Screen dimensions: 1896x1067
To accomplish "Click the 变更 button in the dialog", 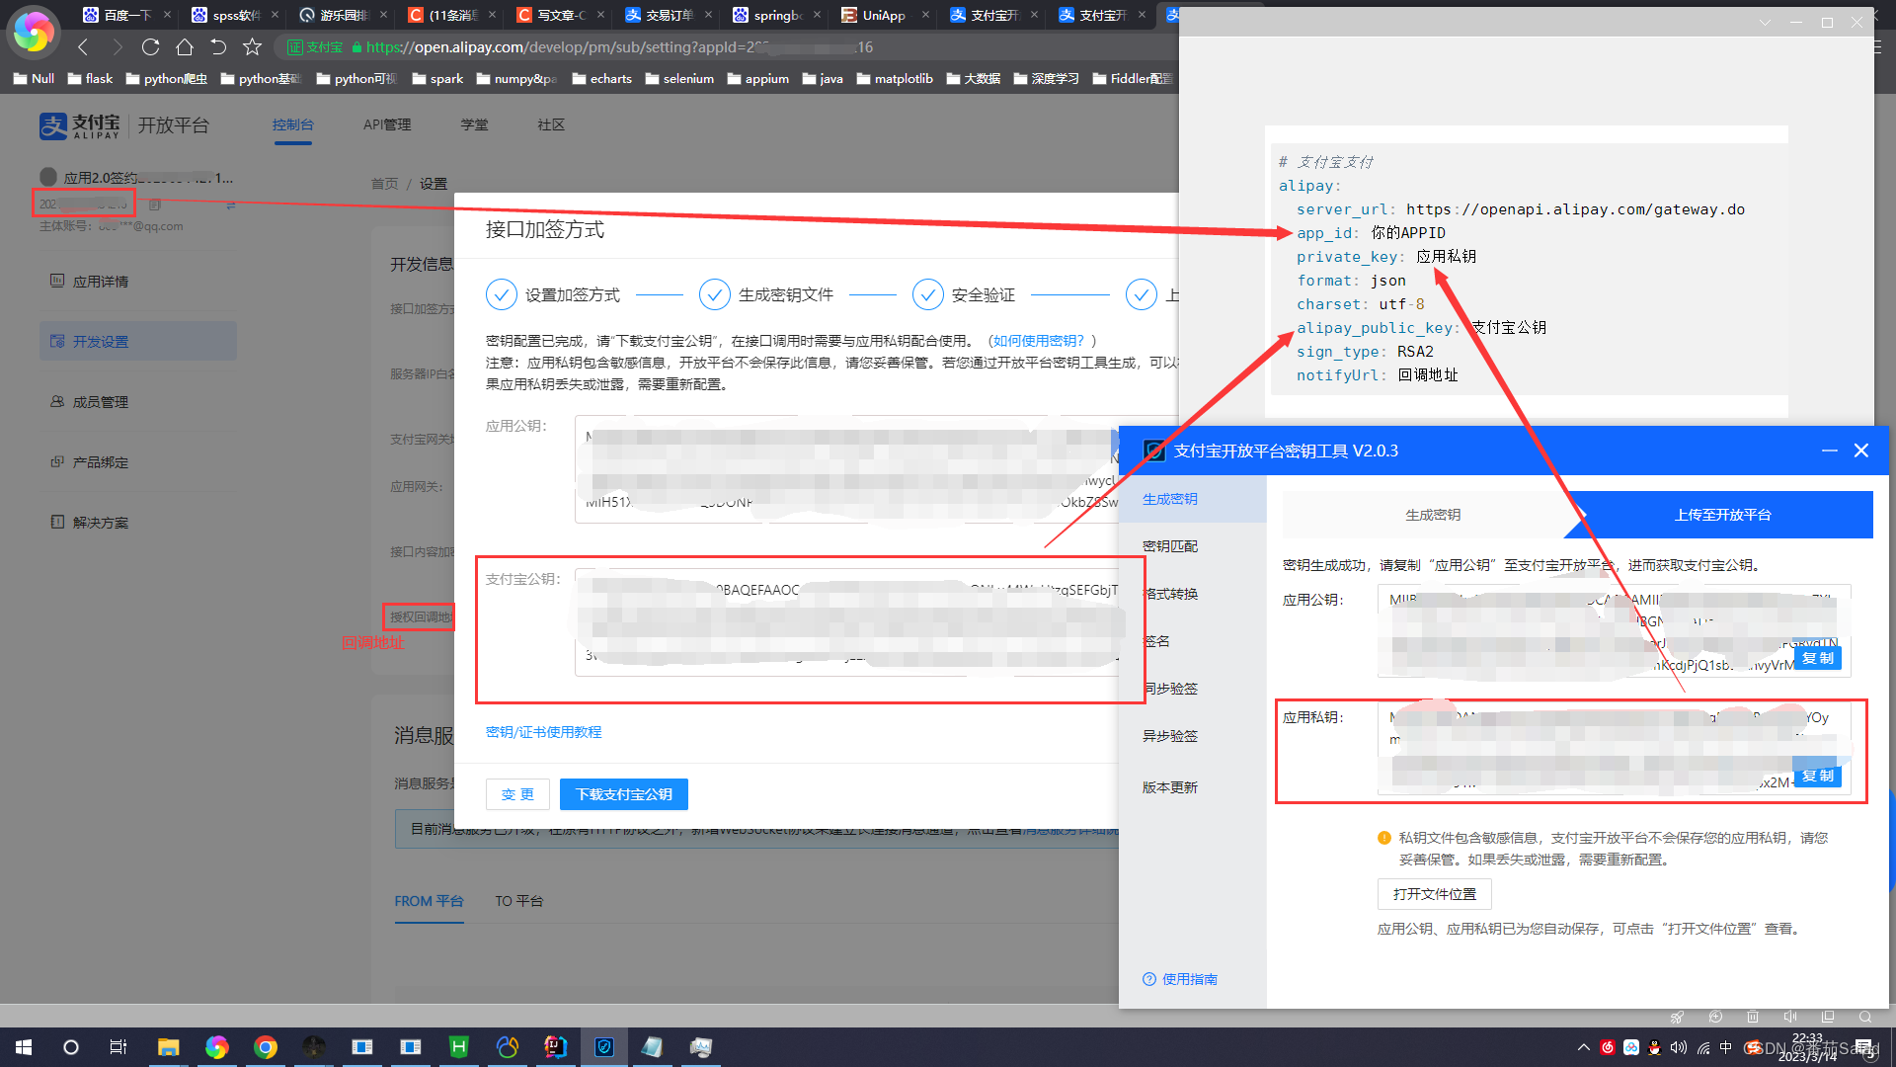I will tap(517, 794).
